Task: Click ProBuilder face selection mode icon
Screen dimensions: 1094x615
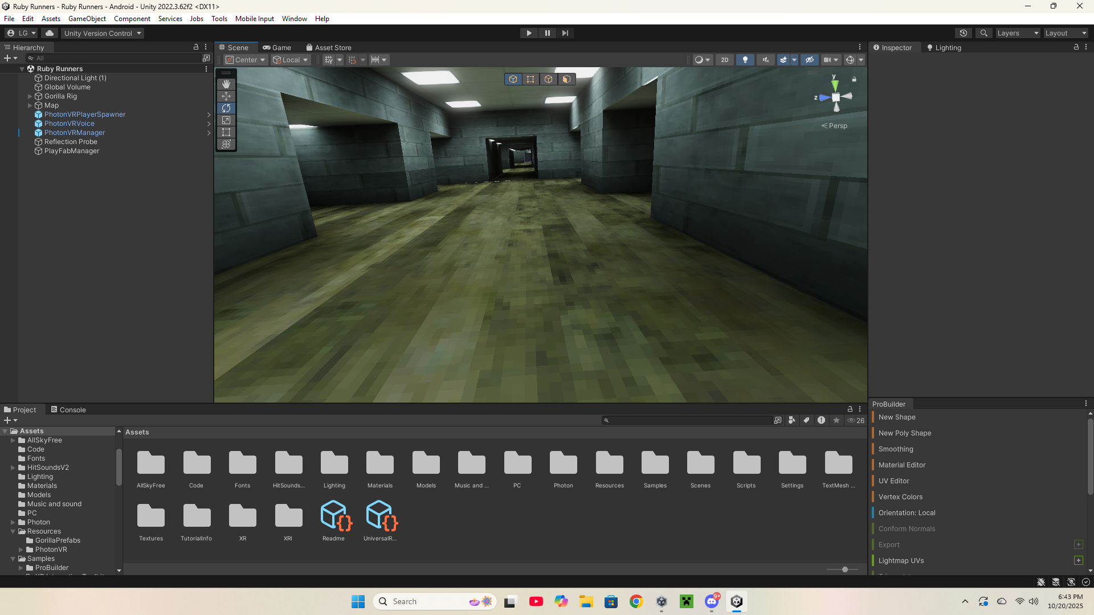Action: click(x=566, y=79)
